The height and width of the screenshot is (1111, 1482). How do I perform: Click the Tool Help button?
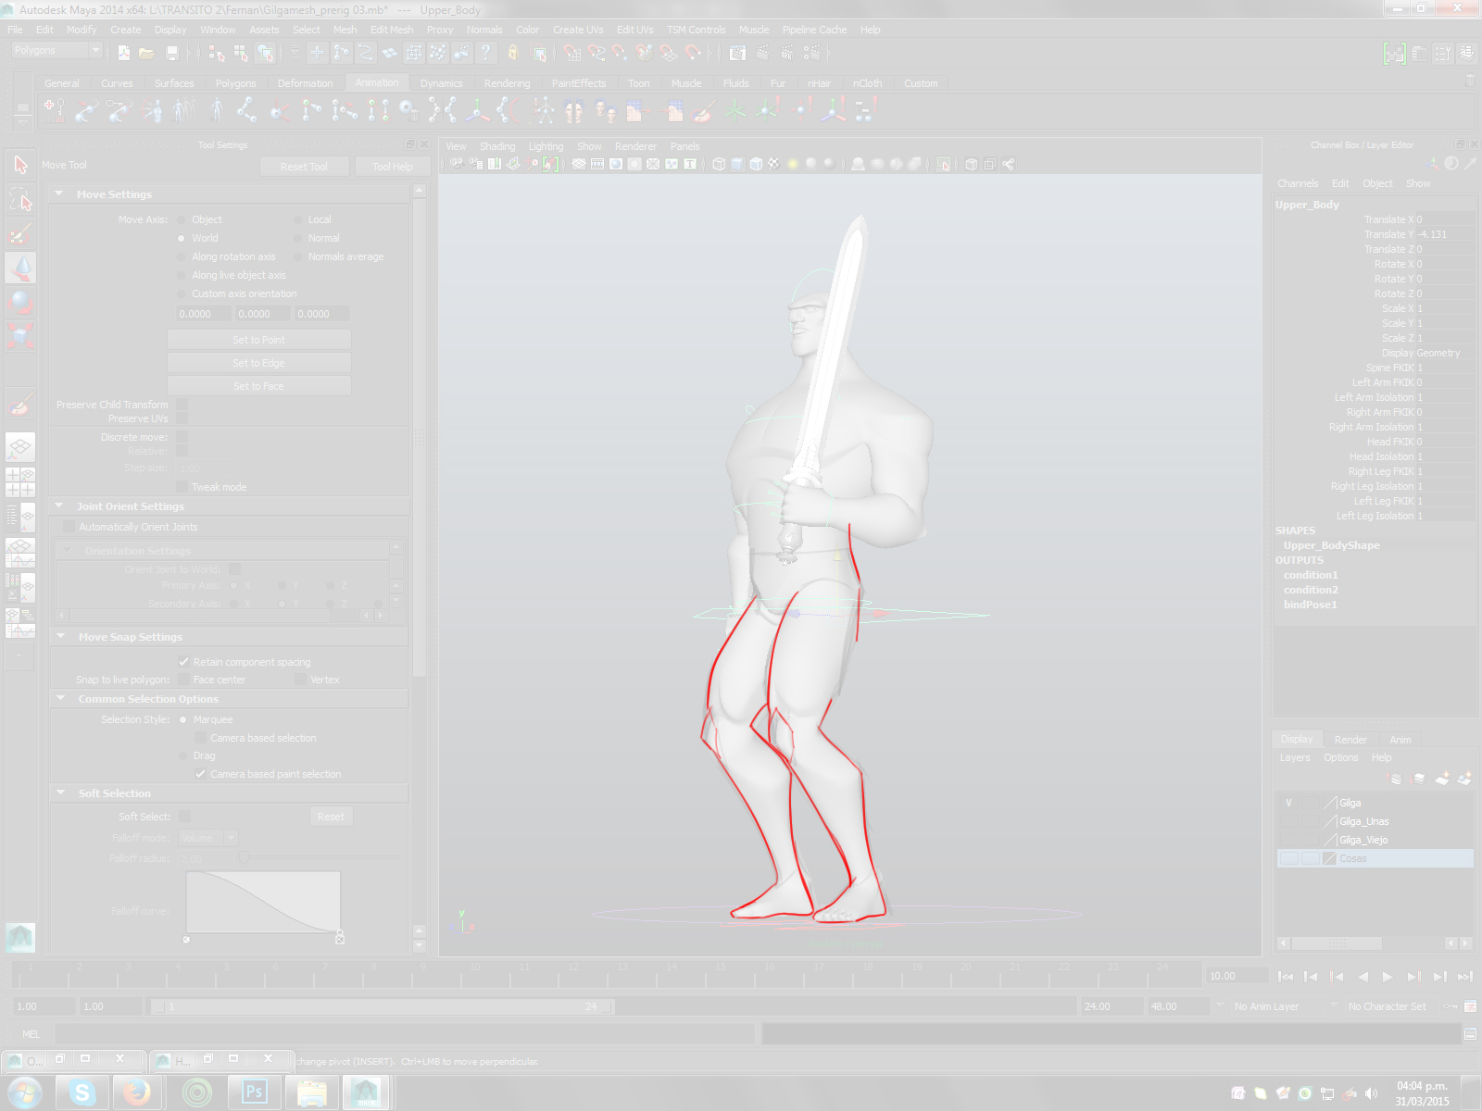point(392,167)
